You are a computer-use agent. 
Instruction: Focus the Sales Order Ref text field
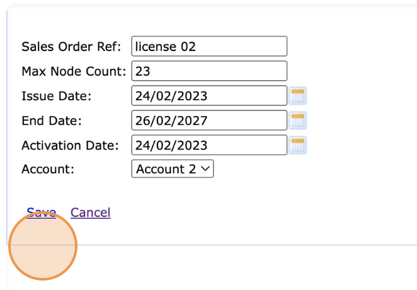pos(209,47)
